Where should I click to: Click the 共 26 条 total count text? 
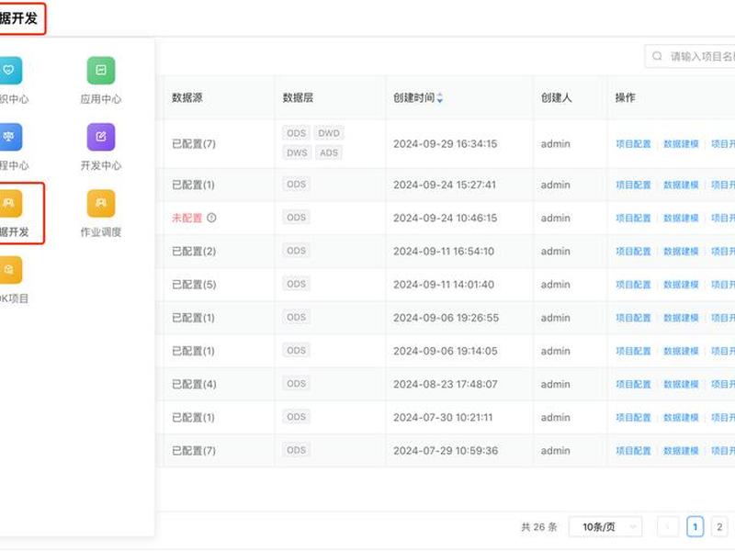tap(539, 527)
